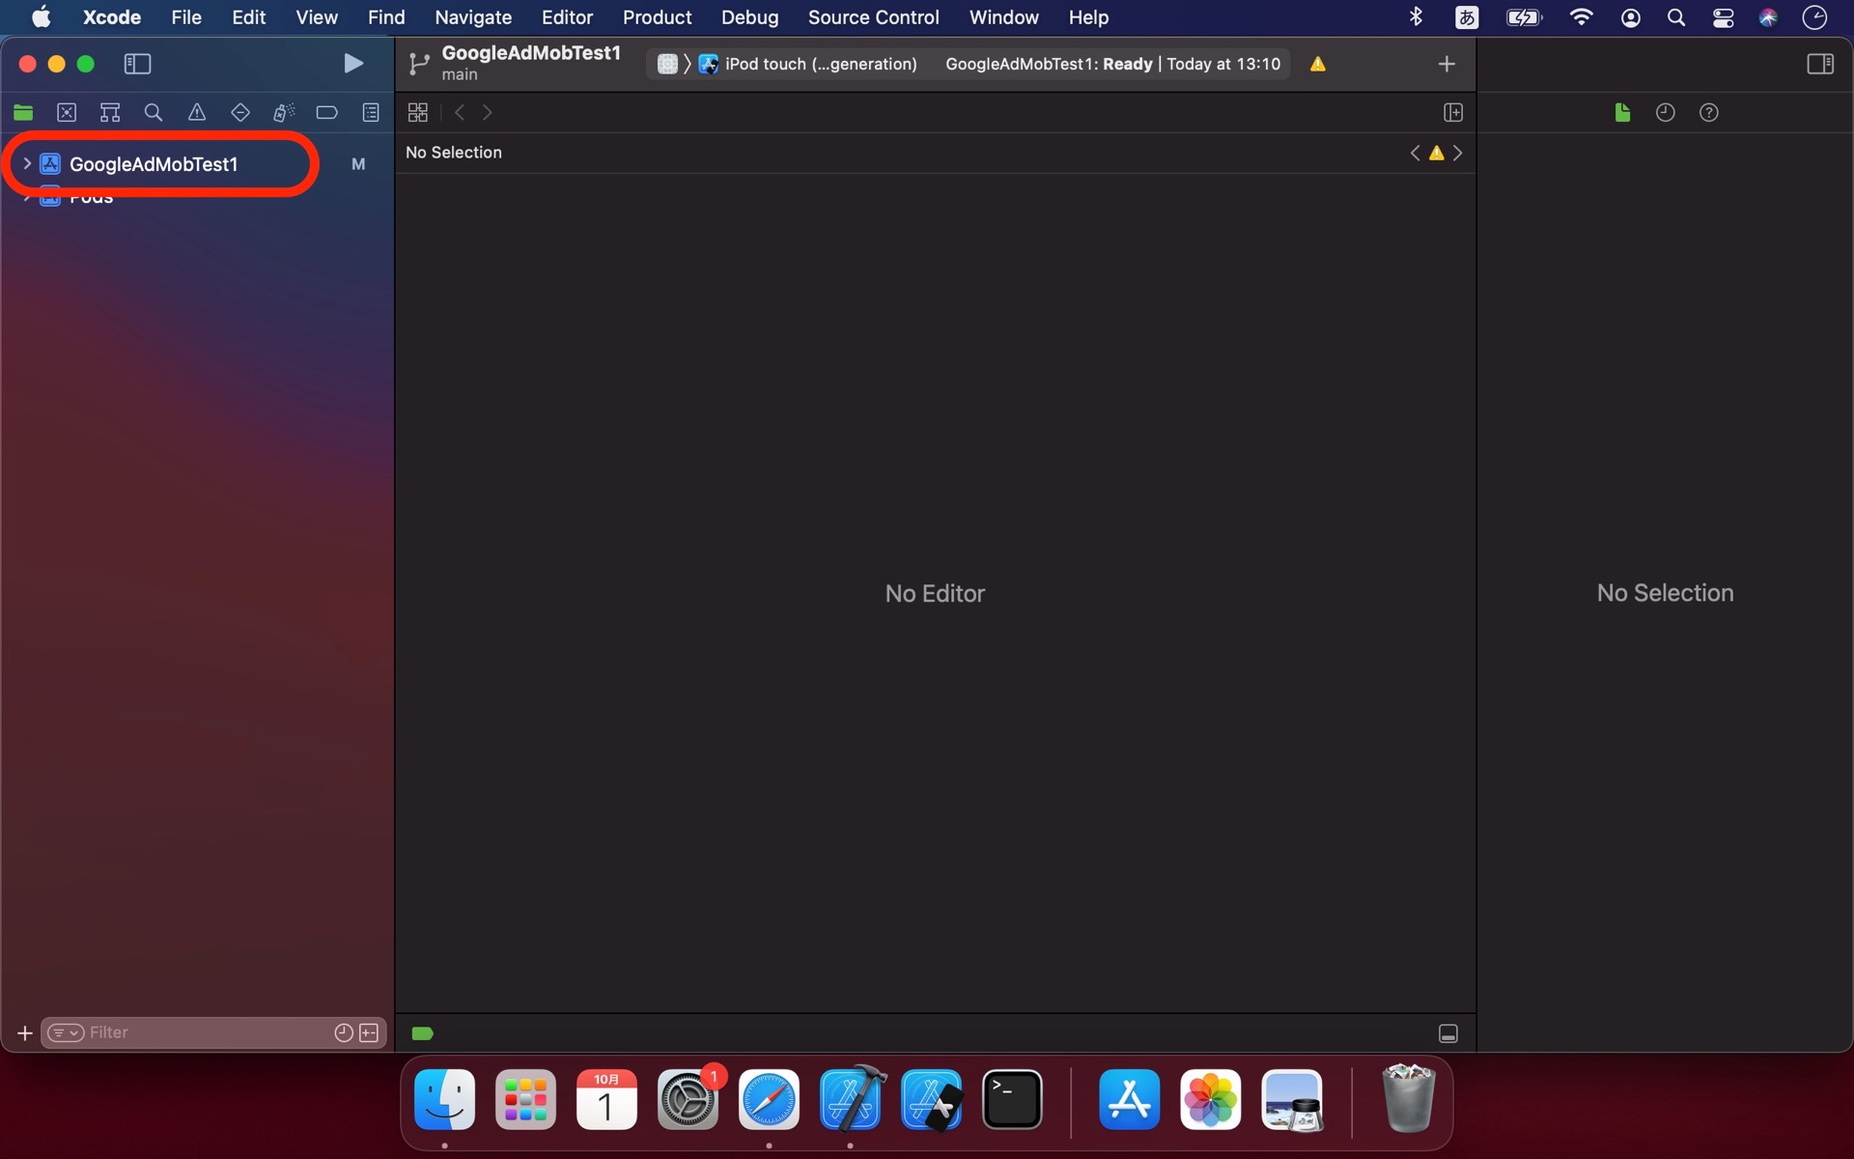1854x1159 pixels.
Task: Open the Help menu
Action: coord(1088,17)
